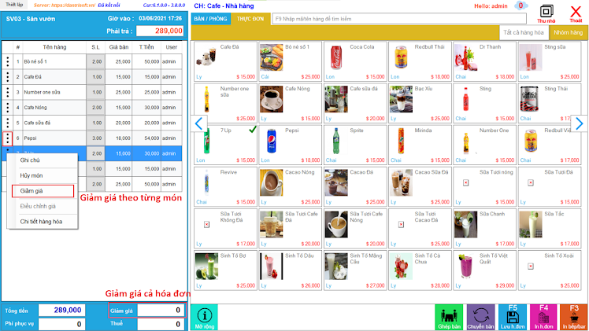Screen dimensions: 589x331
Task: Select the Cafe sữa đá product tile
Action: [355, 103]
